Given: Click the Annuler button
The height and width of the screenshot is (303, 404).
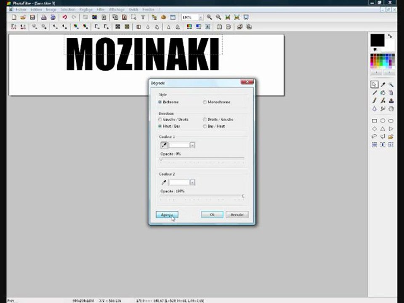Looking at the screenshot, I should pos(237,215).
